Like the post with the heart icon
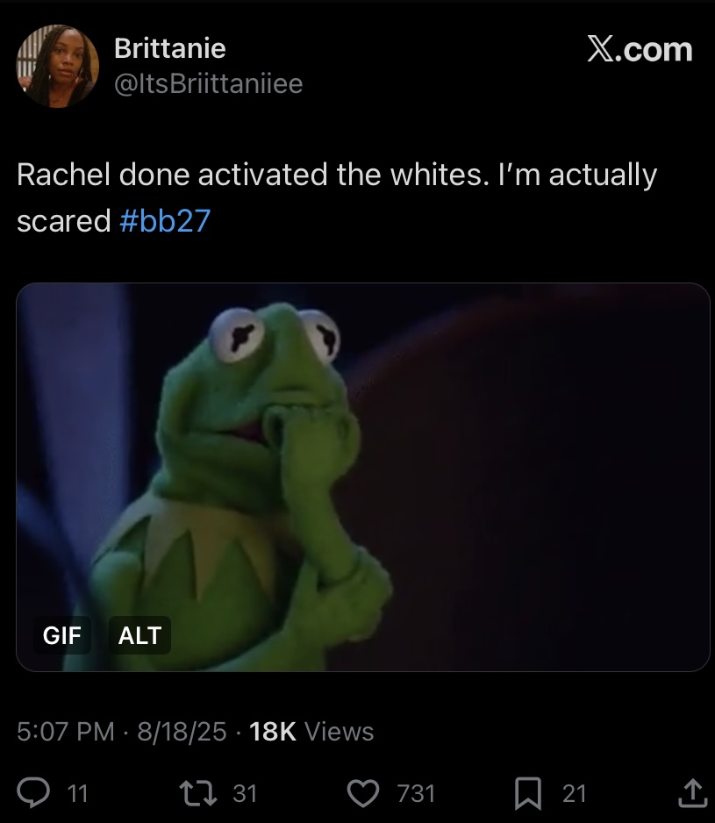 point(363,793)
